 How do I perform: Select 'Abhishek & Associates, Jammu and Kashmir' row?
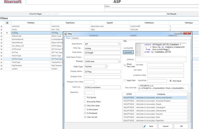155,98
